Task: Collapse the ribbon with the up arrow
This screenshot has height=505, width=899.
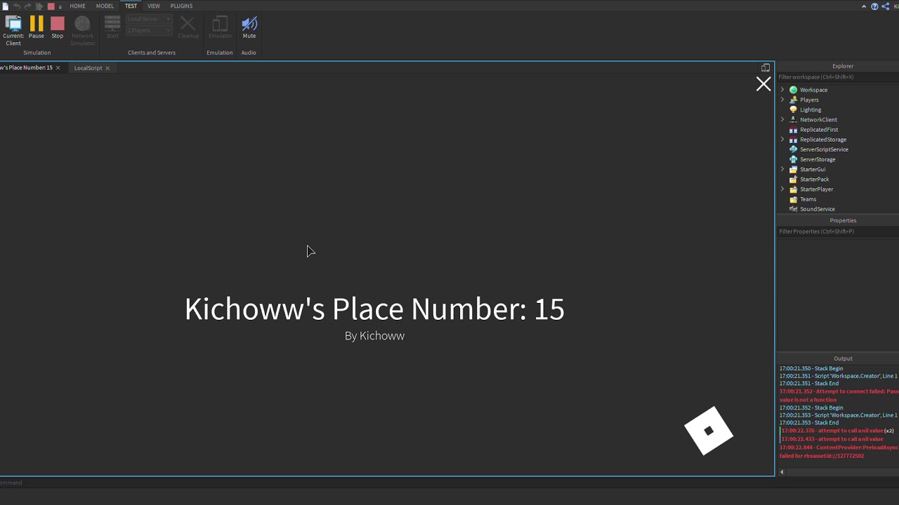Action: pyautogui.click(x=864, y=6)
